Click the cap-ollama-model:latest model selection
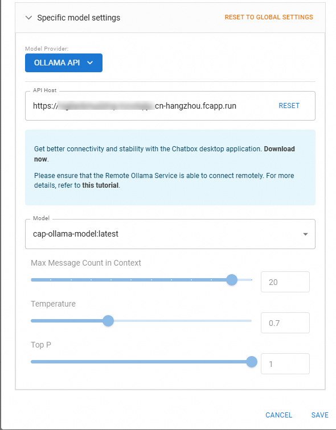The image size is (336, 430). [170, 234]
